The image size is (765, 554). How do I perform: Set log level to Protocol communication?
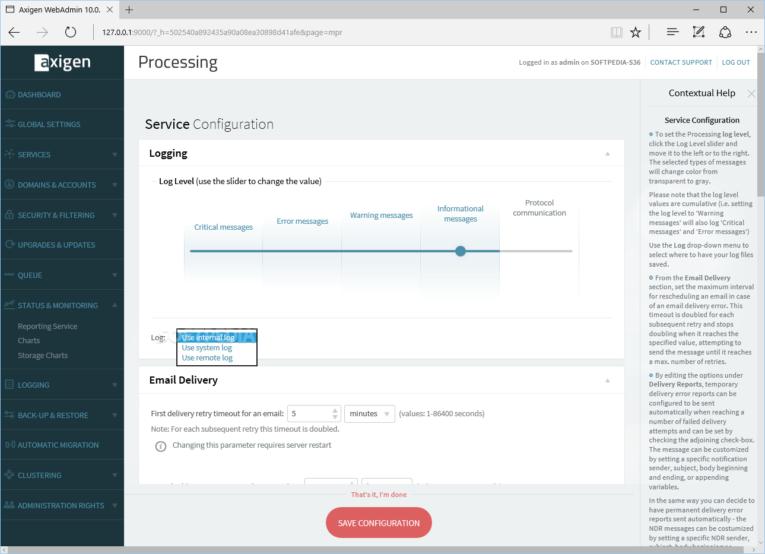point(539,208)
